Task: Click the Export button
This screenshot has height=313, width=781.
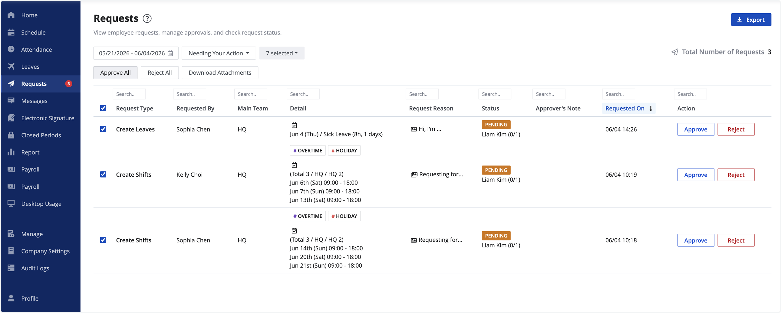Action: click(x=751, y=20)
